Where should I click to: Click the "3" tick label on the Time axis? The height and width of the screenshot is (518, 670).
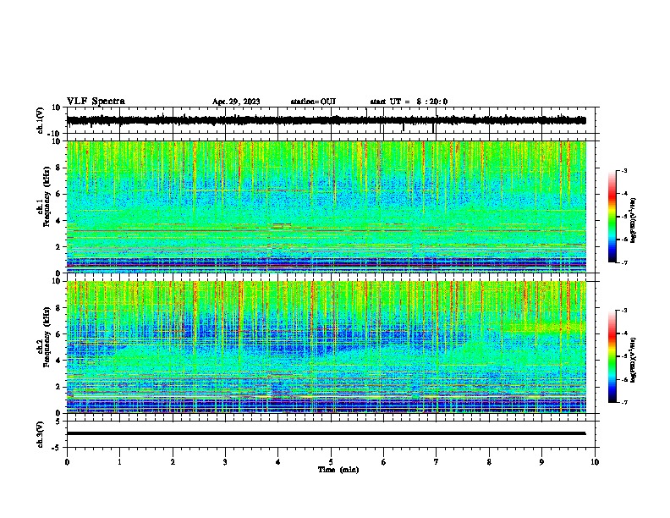(x=225, y=462)
